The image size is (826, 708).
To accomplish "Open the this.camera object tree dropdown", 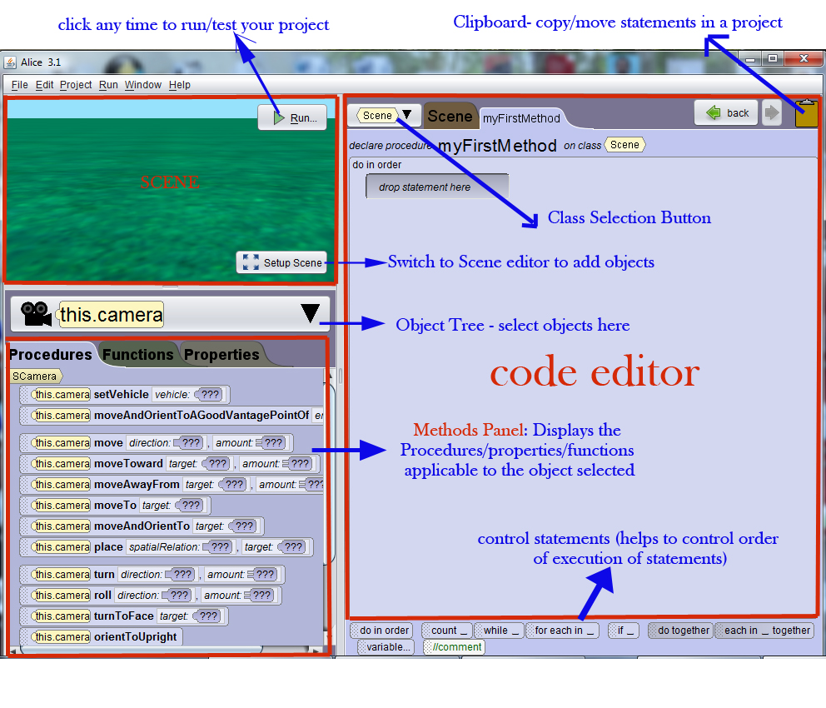I will click(310, 312).
